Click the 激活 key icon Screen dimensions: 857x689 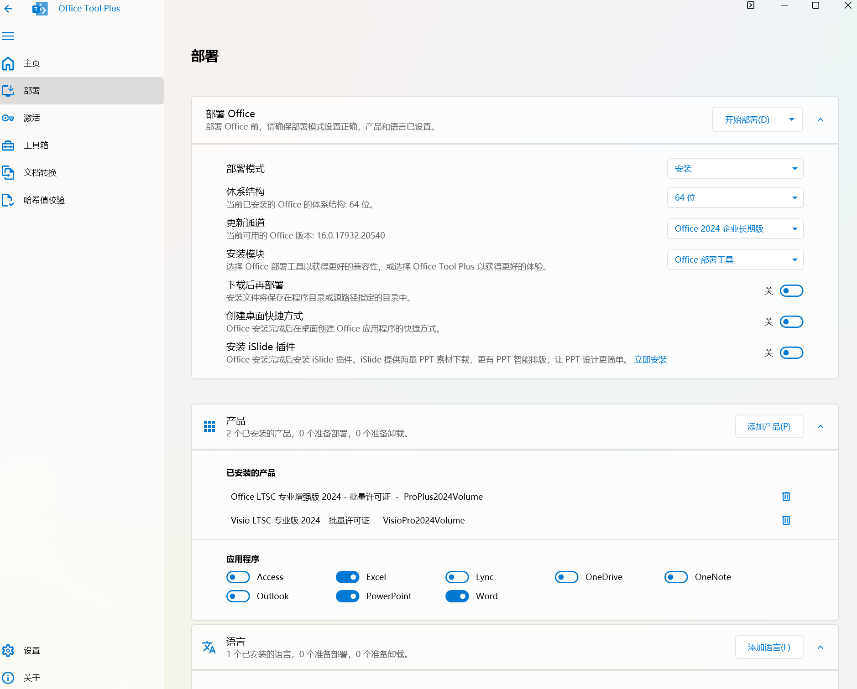click(8, 118)
